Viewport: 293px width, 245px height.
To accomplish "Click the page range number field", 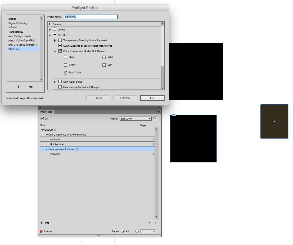I will [x=146, y=231].
